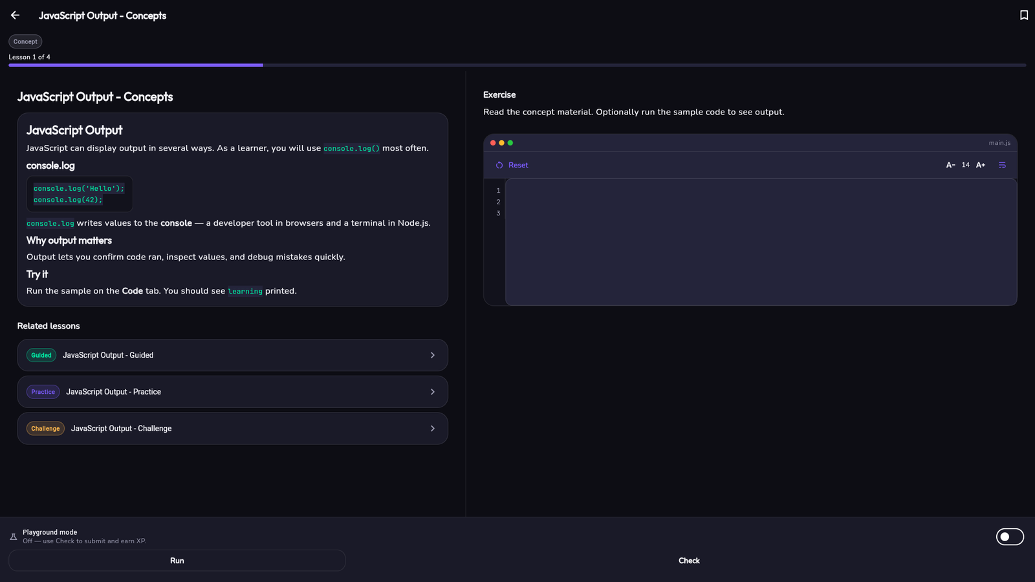
Task: Open chevron for JavaScript Output - Practice
Action: (x=433, y=392)
